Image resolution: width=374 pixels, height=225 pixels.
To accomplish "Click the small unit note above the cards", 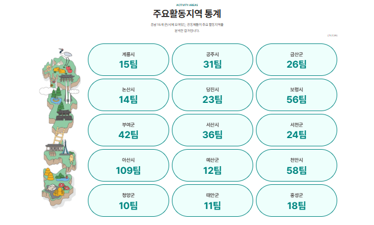I will coord(332,36).
